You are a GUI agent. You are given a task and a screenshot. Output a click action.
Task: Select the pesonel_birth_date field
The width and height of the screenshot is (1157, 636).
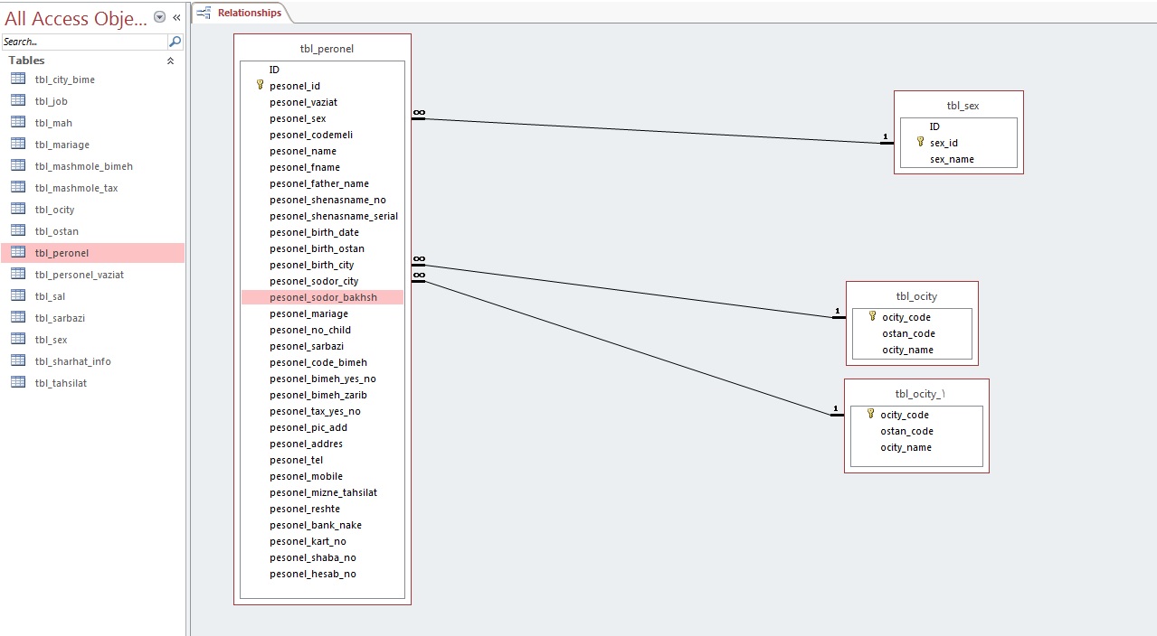[322, 232]
